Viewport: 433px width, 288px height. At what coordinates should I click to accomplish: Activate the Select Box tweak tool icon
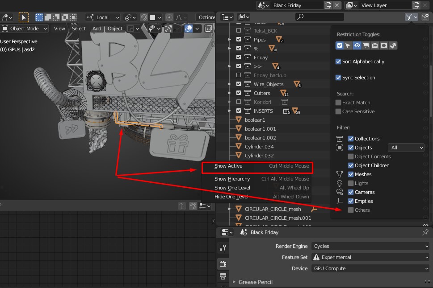click(24, 17)
